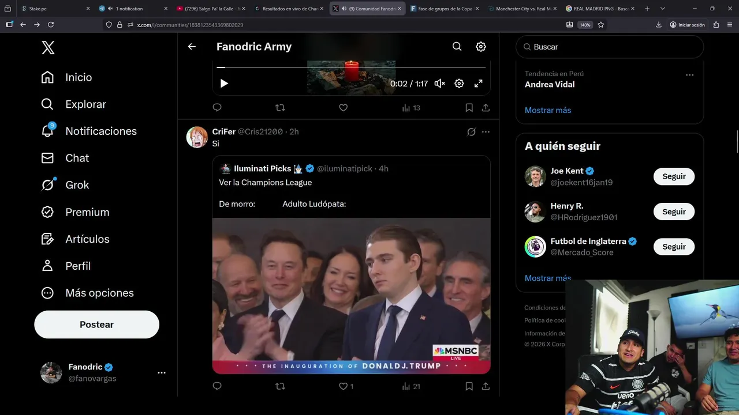Click the Postear button
The image size is (739, 415).
click(x=96, y=325)
